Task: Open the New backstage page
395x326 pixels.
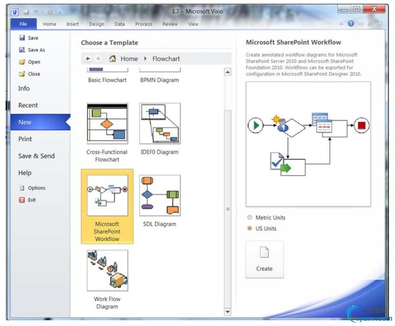Action: 41,122
